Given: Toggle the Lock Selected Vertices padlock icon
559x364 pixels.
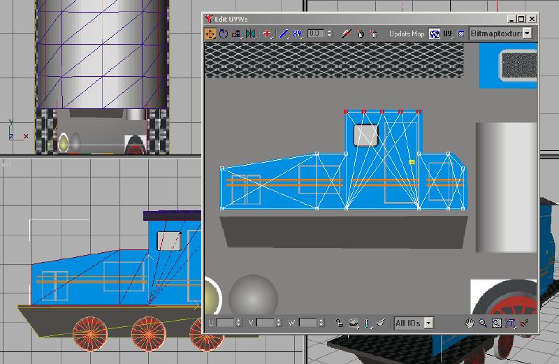Looking at the screenshot, I should tap(340, 323).
